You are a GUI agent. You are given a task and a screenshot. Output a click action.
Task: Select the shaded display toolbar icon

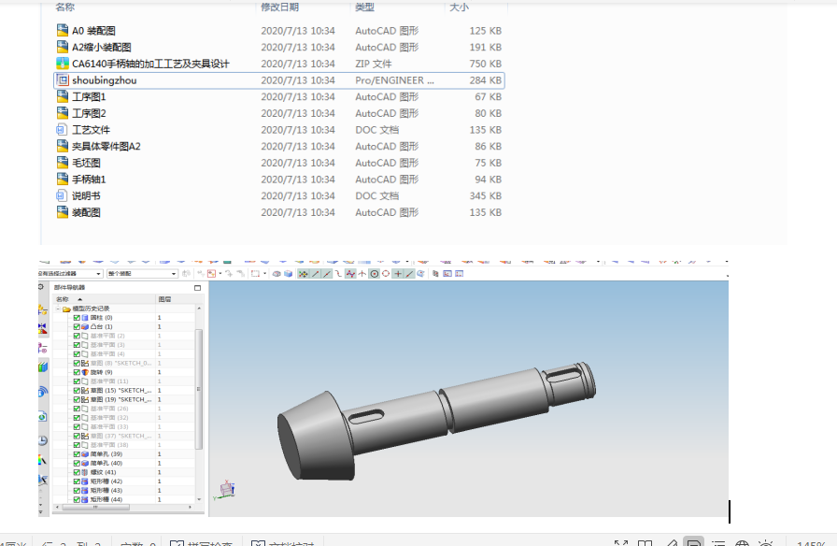pyautogui.click(x=286, y=272)
